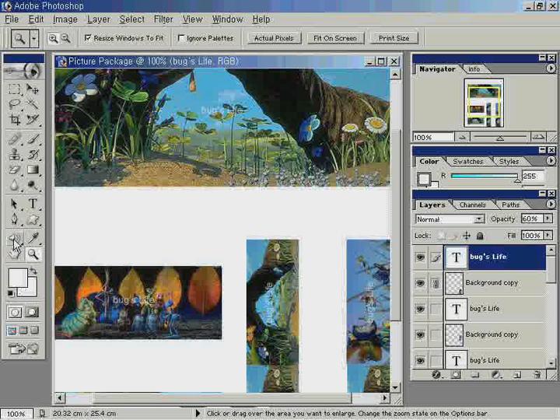The width and height of the screenshot is (560, 420).
Task: Open the Filter menu
Action: pyautogui.click(x=163, y=19)
